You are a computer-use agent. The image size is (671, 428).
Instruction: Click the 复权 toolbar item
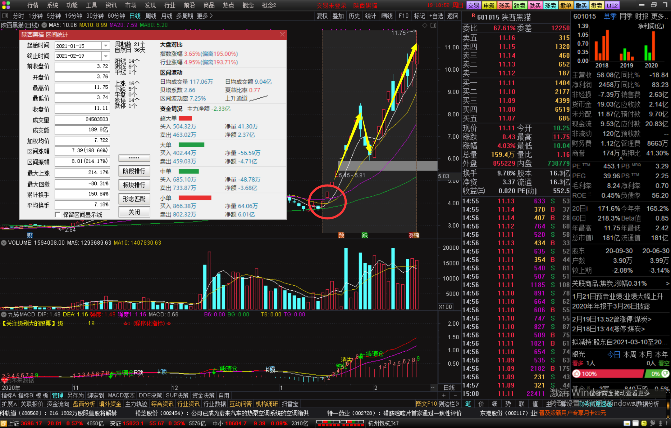[x=322, y=16]
